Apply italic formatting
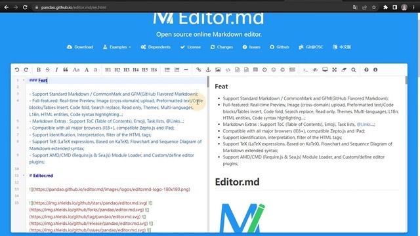The height and width of the screenshot is (236, 420). 56,70
